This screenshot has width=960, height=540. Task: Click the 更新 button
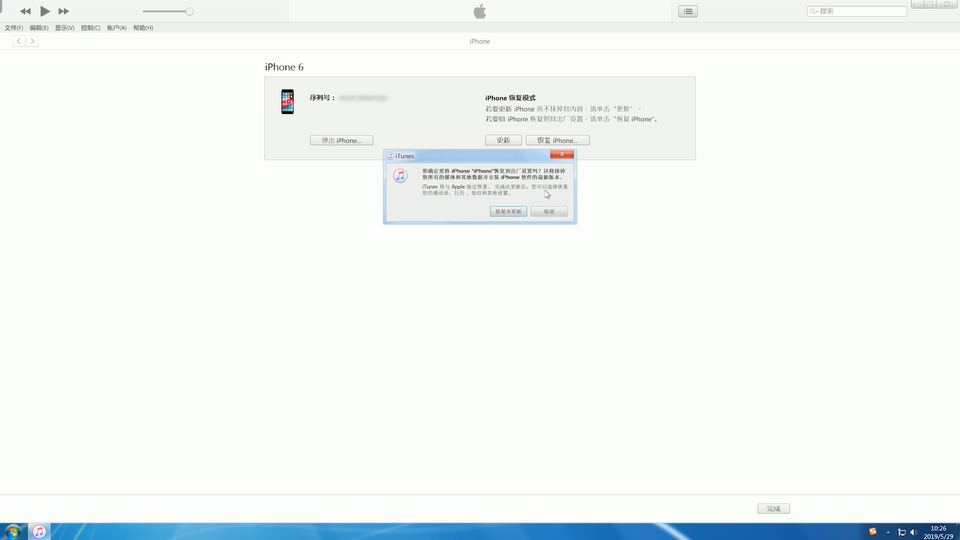click(x=504, y=140)
